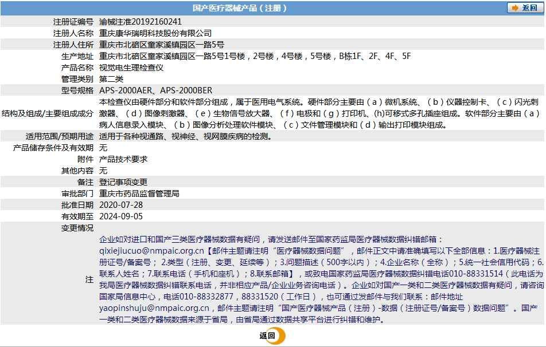Click the orange arrow icon in top 返回 button
Image resolution: width=546 pixels, height=347 pixels.
tap(516, 8)
